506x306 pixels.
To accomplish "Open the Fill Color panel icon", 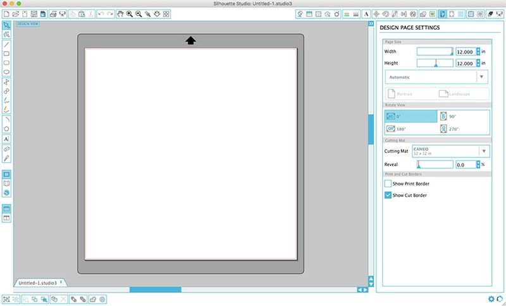I will click(300, 14).
